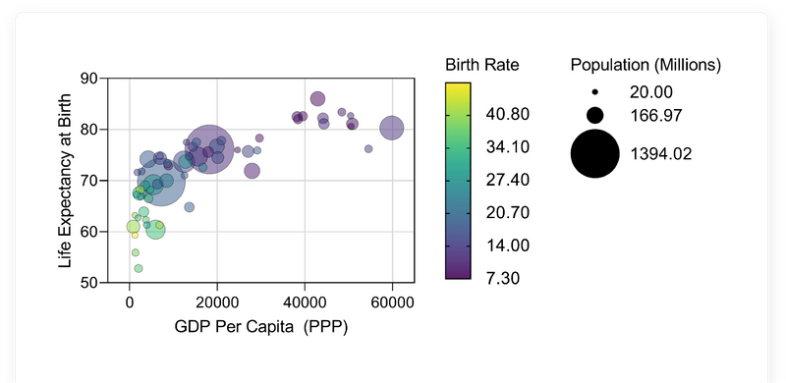Click the Life Expectancy at Birth axis title
This screenshot has width=786, height=383.
65,180
